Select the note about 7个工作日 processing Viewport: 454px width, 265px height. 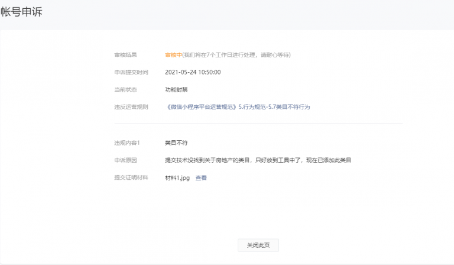pos(236,55)
